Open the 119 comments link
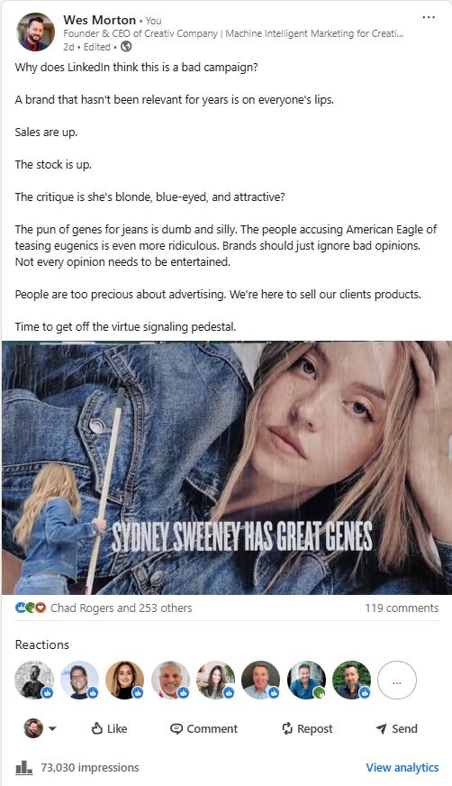This screenshot has width=452, height=786. (402, 608)
